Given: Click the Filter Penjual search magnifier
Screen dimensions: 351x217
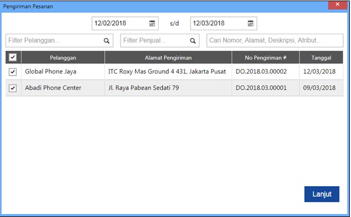Looking at the screenshot, I should coord(193,41).
